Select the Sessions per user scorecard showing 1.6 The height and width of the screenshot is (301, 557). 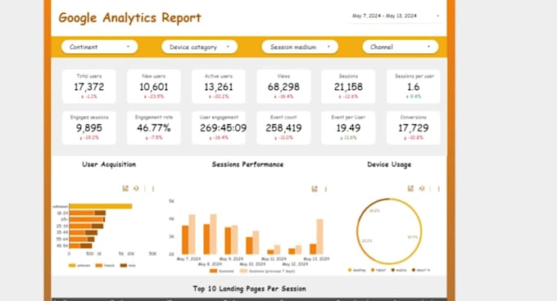tap(413, 87)
